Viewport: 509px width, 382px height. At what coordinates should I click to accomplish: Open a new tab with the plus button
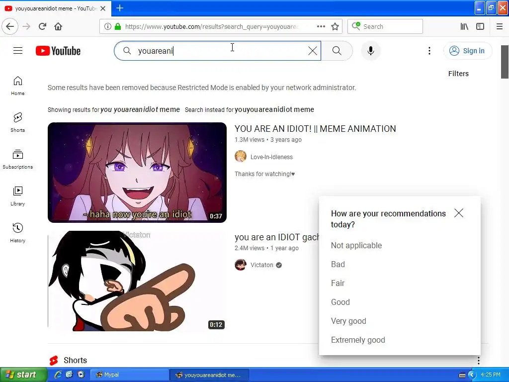pyautogui.click(x=120, y=8)
